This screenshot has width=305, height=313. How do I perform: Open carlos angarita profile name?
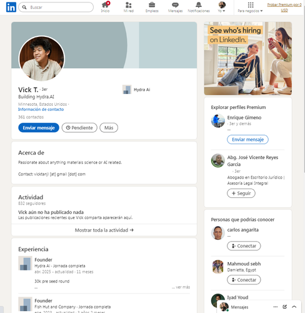[243, 230]
